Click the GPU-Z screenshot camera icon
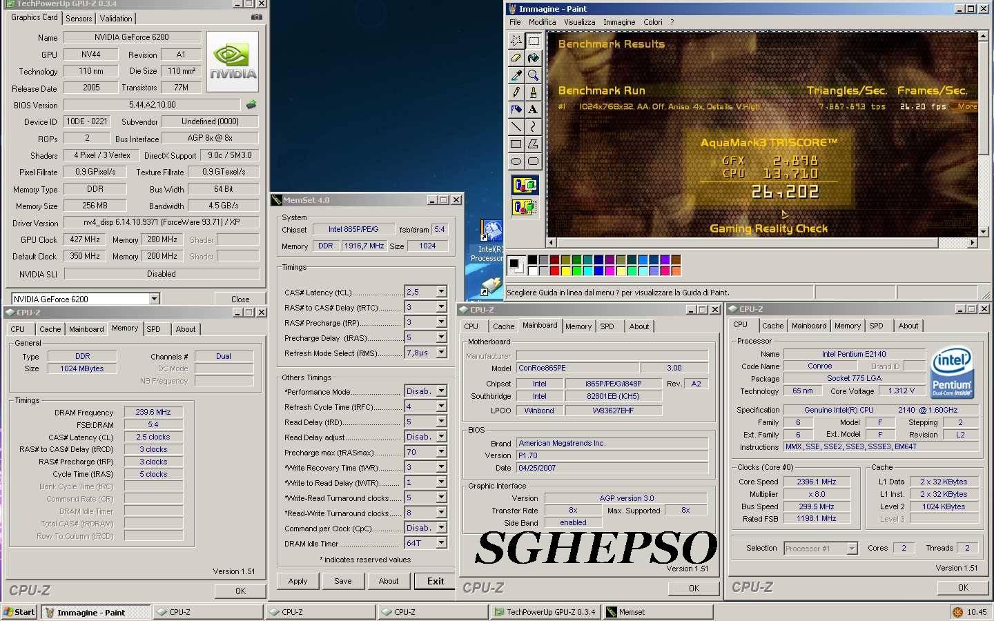994x621 pixels. (x=256, y=17)
